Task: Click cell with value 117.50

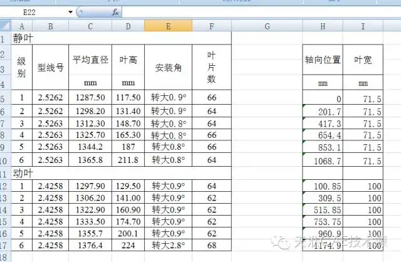Action: click(128, 97)
